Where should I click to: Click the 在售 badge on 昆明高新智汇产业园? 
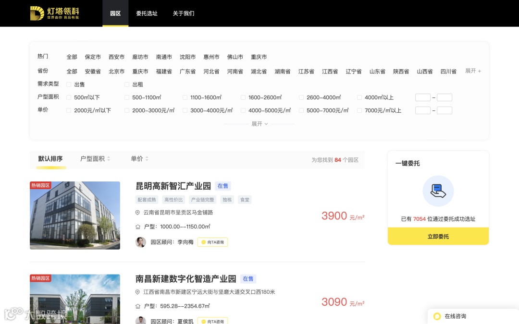click(223, 186)
